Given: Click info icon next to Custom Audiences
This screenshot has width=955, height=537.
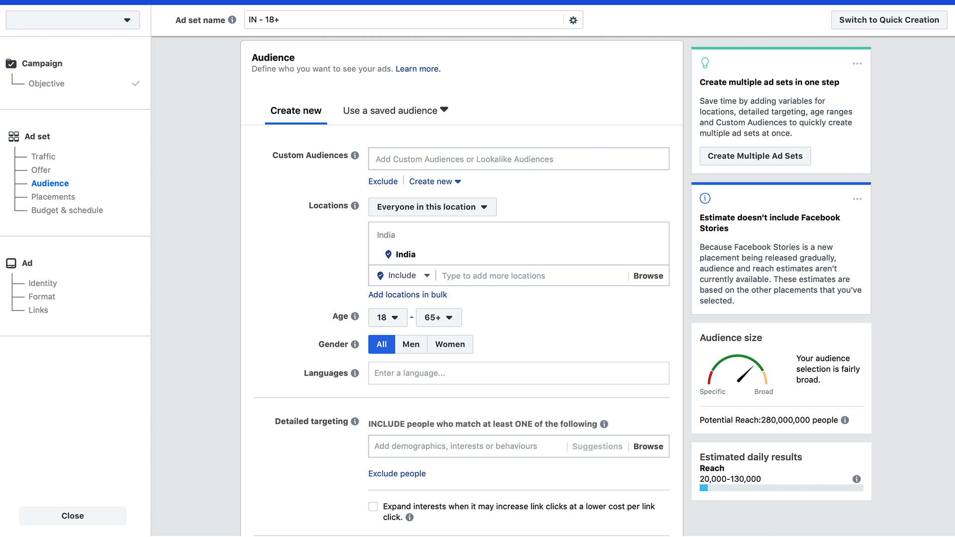Looking at the screenshot, I should click(x=355, y=156).
